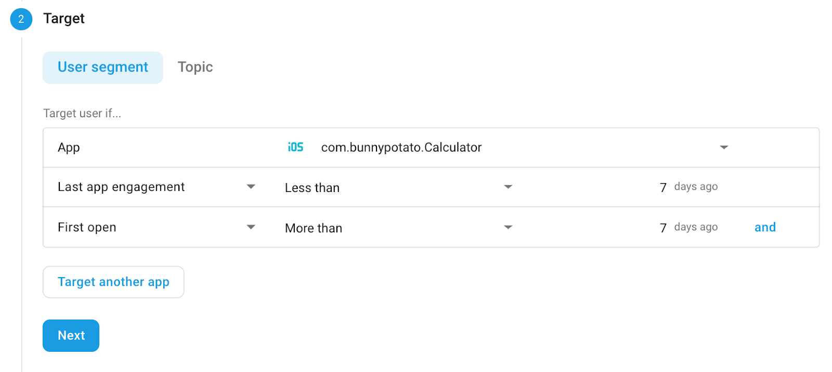Expand the App selection dropdown arrow

[x=723, y=147]
